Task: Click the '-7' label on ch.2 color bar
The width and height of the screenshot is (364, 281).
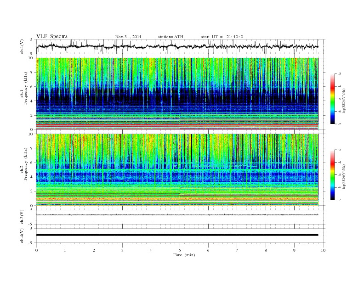Action: 339,200
